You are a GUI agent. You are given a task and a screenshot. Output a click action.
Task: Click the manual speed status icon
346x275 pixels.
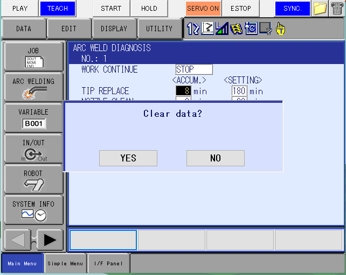coord(222,29)
